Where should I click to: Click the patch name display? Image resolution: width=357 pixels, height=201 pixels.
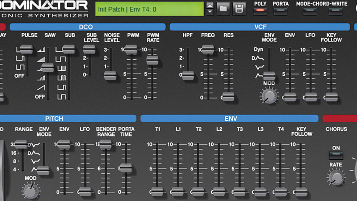[150, 9]
